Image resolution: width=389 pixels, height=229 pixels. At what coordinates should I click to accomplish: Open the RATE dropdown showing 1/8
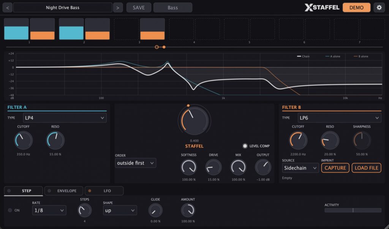49,210
